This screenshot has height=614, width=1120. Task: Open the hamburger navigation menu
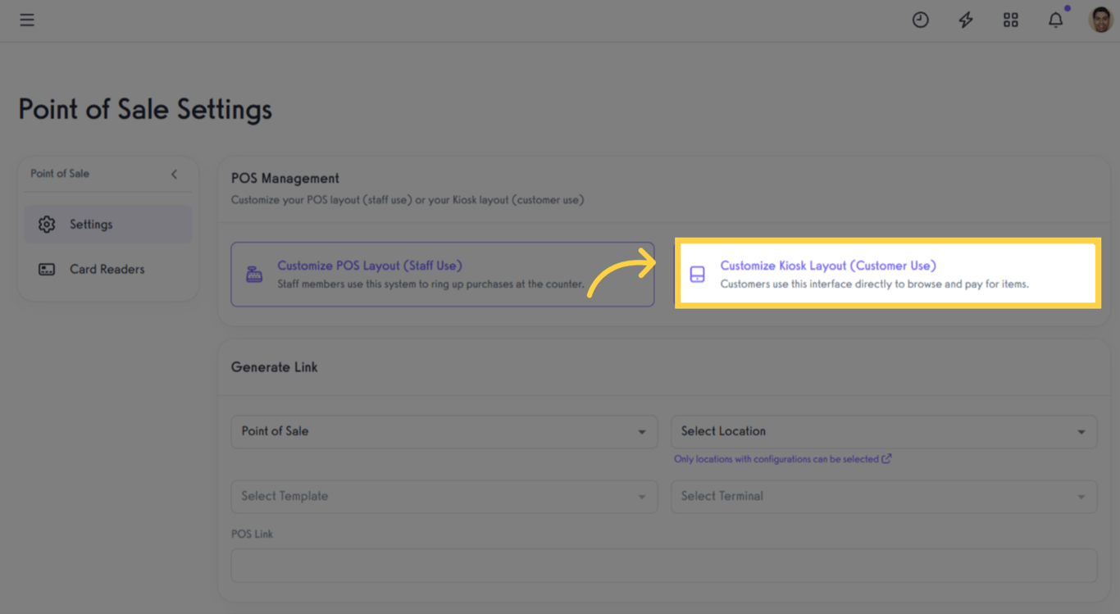point(27,20)
